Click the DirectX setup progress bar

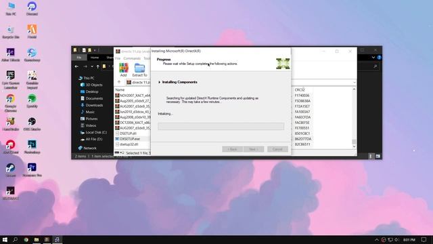pos(221,127)
